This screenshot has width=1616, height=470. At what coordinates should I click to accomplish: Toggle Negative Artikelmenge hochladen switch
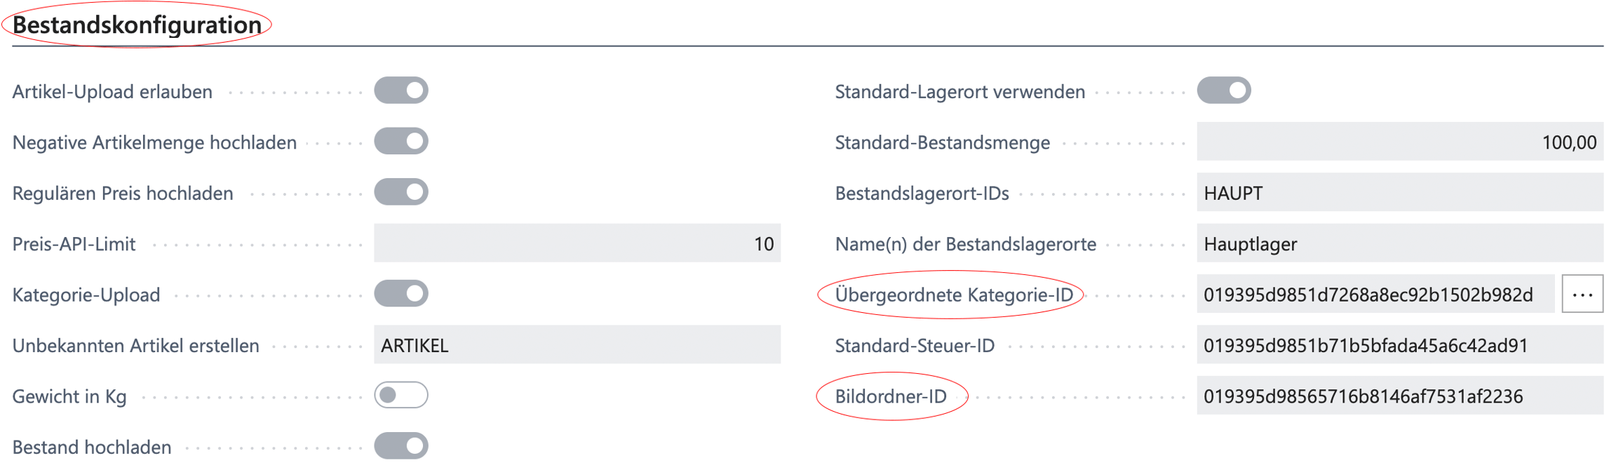click(400, 141)
